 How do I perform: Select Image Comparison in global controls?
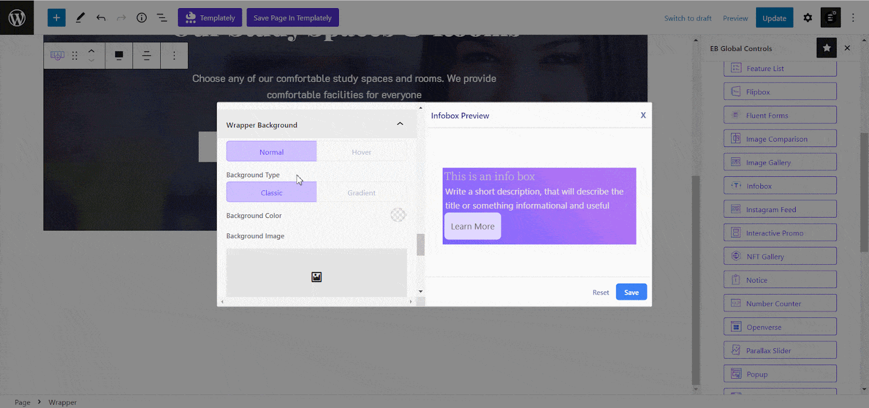pos(780,138)
